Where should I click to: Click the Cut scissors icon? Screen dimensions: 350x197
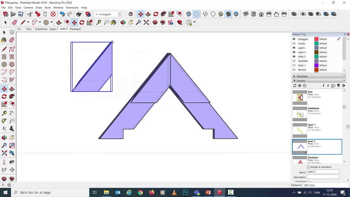pyautogui.click(x=30, y=14)
